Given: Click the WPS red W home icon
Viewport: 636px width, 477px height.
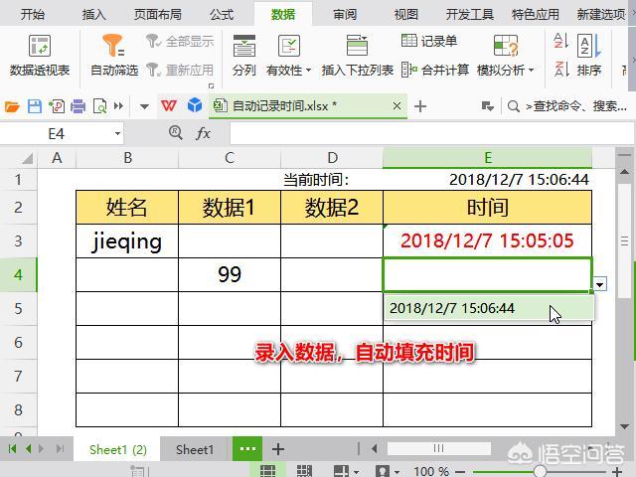Looking at the screenshot, I should pos(169,106).
